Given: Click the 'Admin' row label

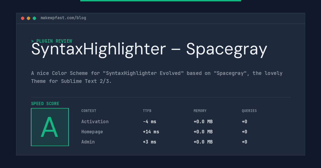Looking at the screenshot, I should tap(88, 142).
